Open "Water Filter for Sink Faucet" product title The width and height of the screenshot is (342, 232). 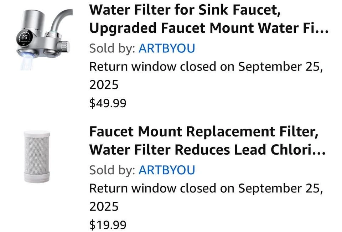point(185,10)
